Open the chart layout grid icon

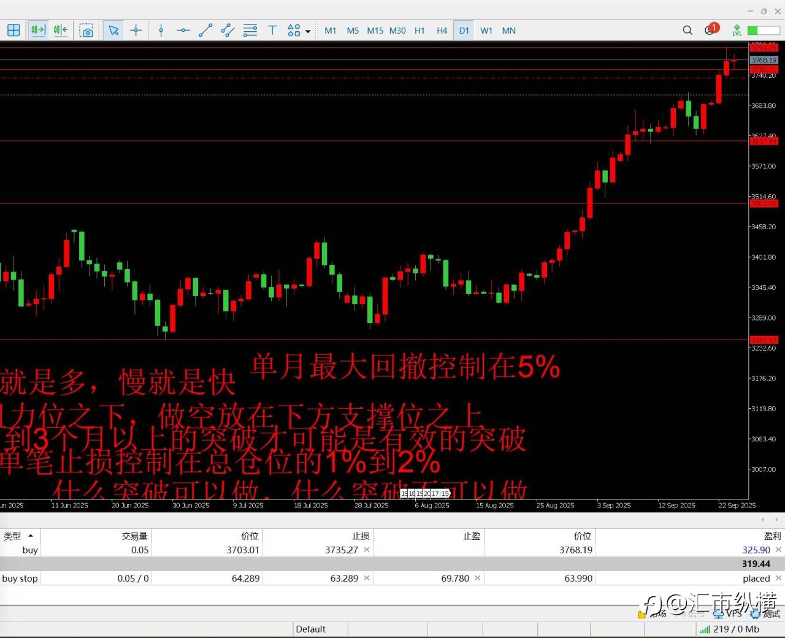tap(13, 30)
